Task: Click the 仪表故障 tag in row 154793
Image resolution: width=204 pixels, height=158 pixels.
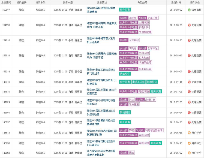Action: point(134,27)
